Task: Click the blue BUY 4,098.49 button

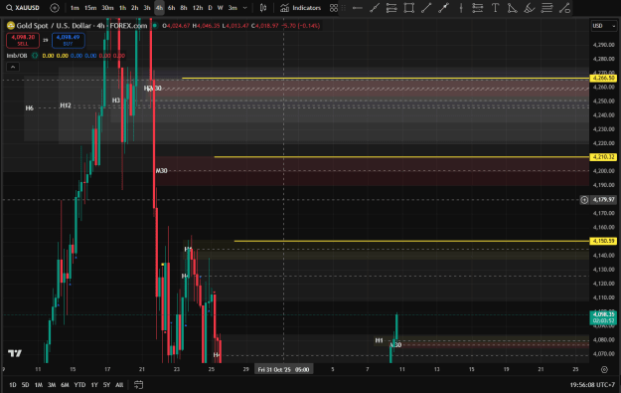Action: pyautogui.click(x=69, y=40)
